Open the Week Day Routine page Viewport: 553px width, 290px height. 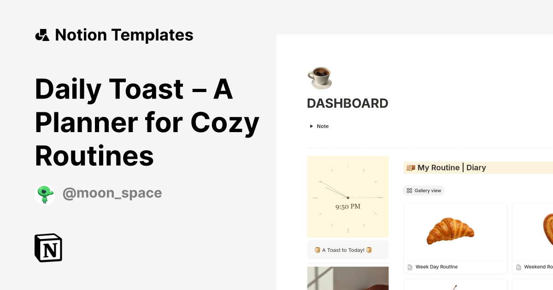click(436, 267)
